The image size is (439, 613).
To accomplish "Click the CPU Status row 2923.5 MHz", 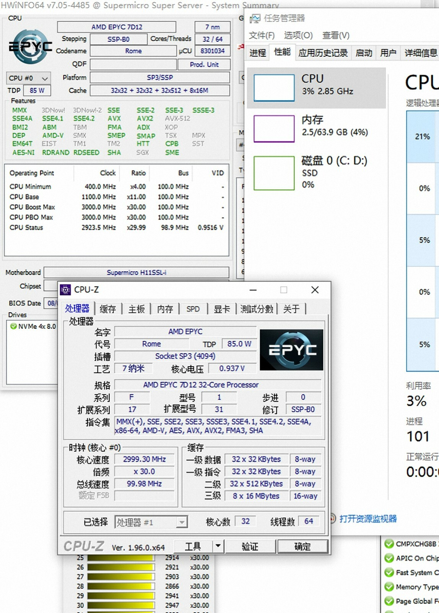I will tap(116, 228).
